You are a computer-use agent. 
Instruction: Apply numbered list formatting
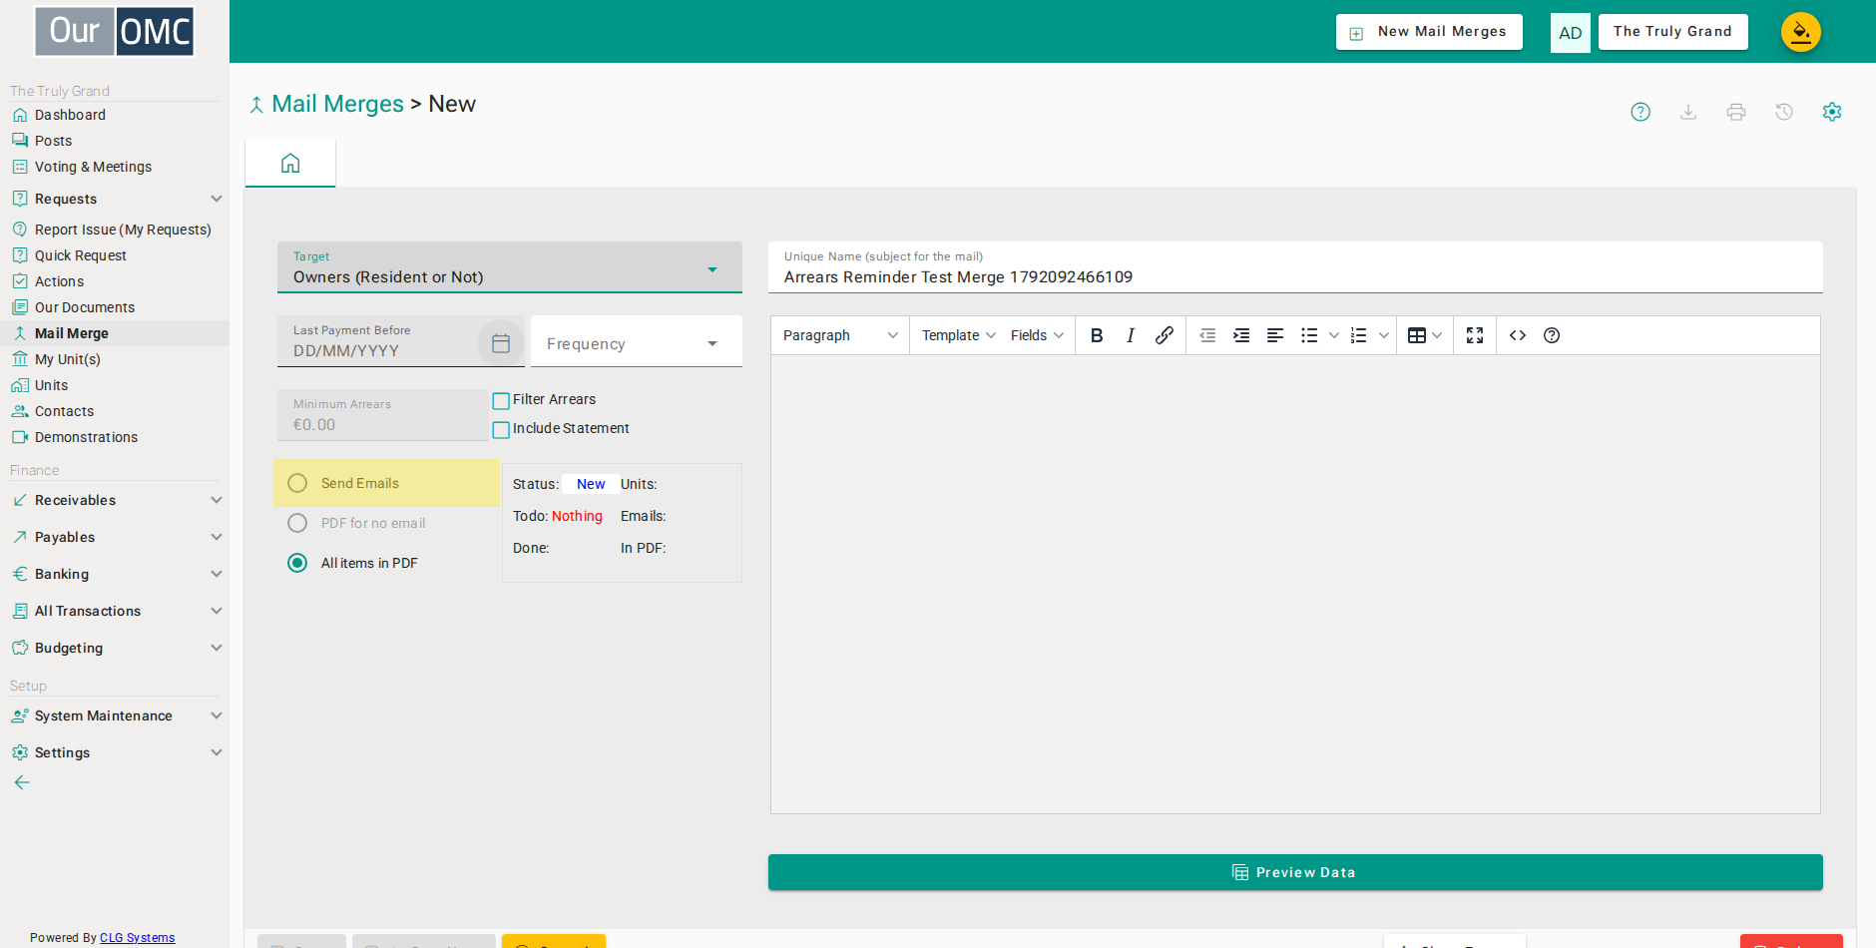[x=1359, y=335]
